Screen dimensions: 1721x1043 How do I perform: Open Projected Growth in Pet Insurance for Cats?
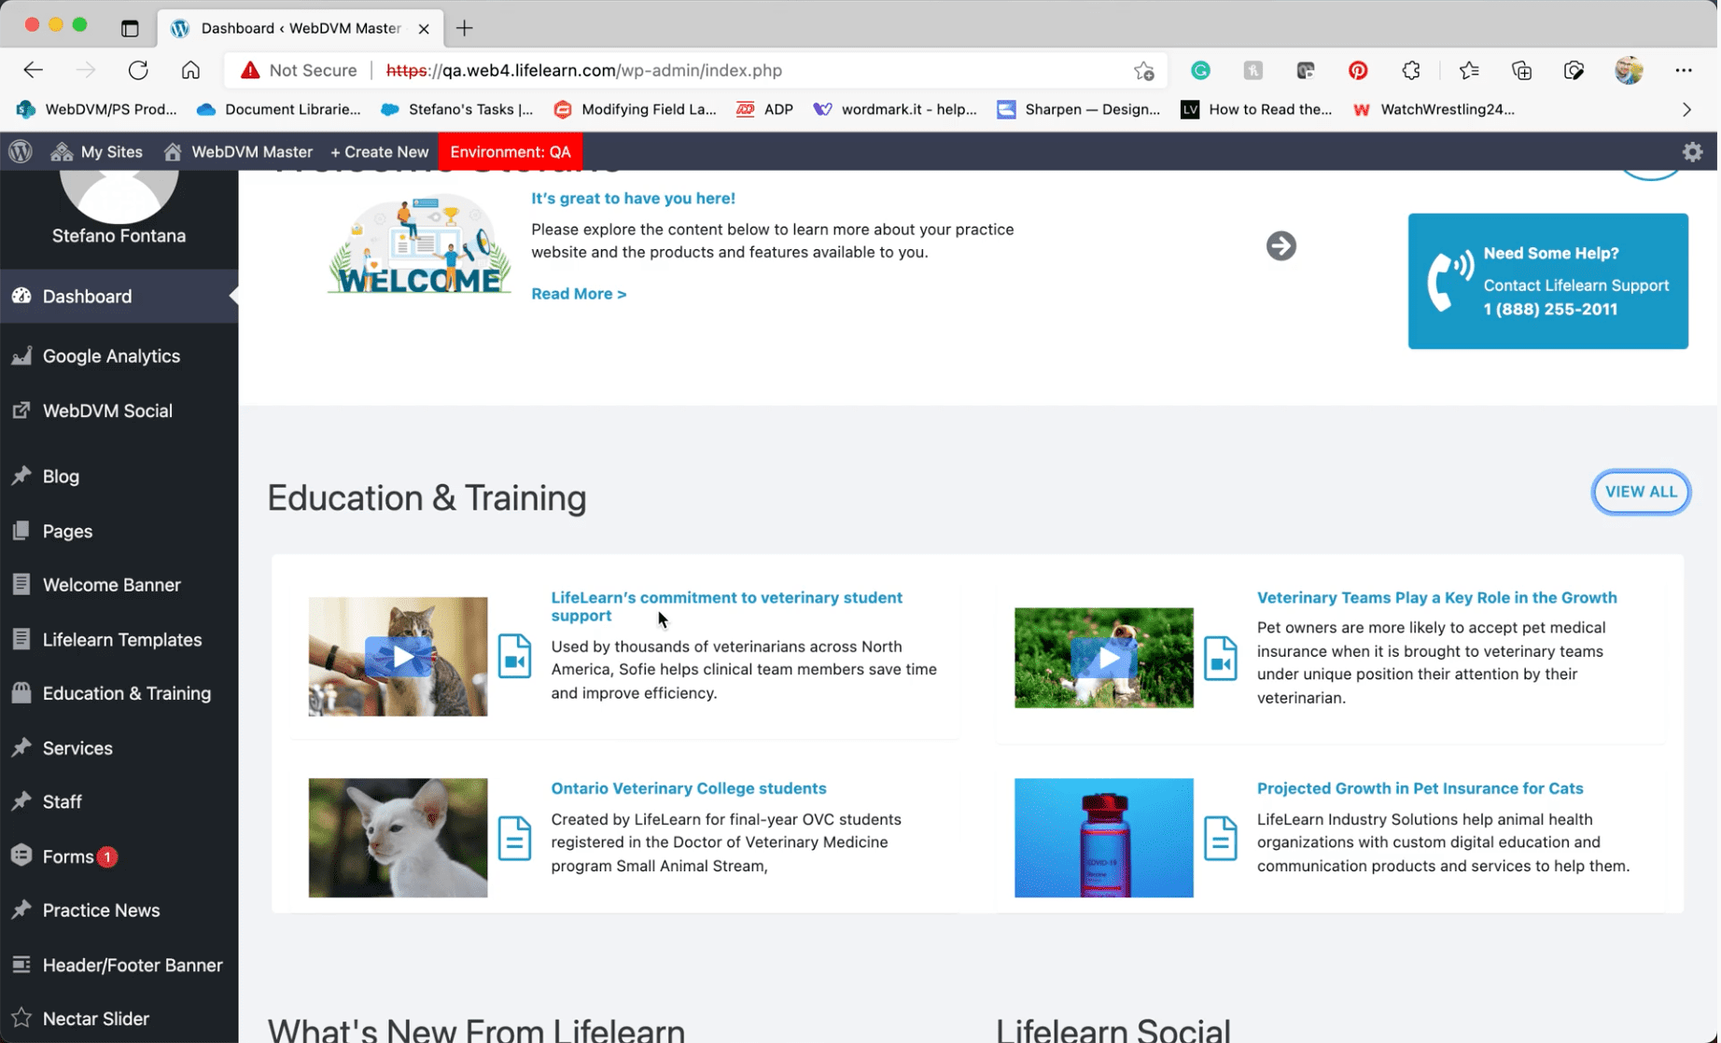(x=1420, y=788)
